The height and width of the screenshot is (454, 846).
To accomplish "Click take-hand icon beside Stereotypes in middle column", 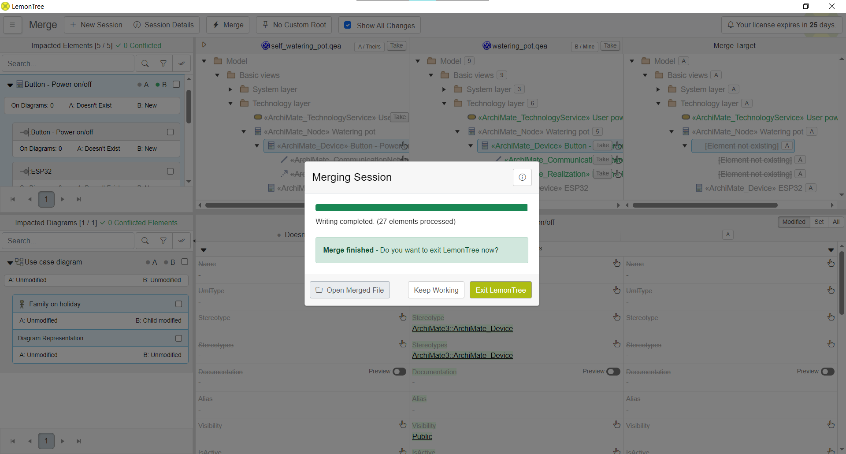I will (617, 344).
